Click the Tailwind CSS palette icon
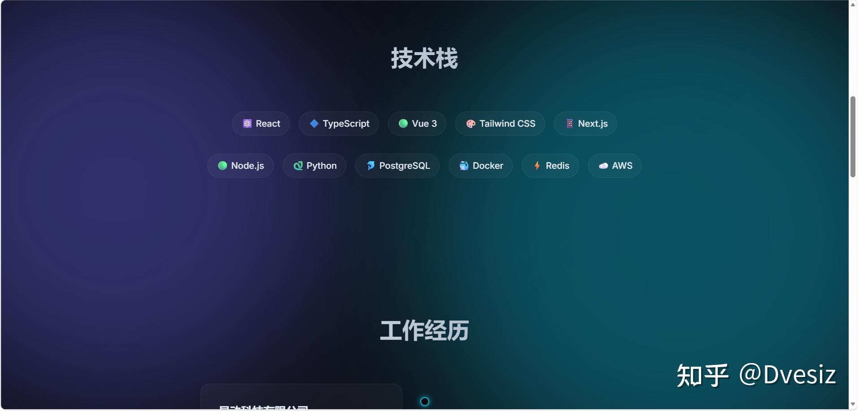This screenshot has width=859, height=411. point(471,124)
